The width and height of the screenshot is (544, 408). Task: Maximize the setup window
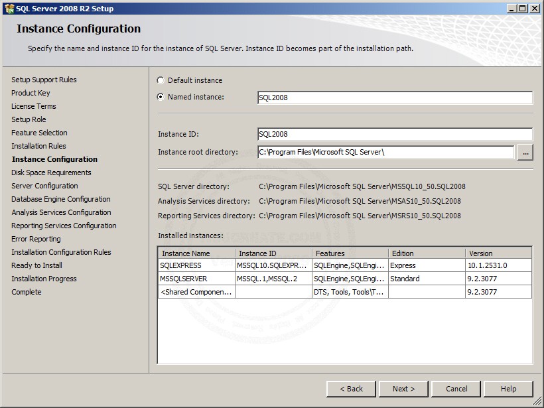pyautogui.click(x=522, y=9)
